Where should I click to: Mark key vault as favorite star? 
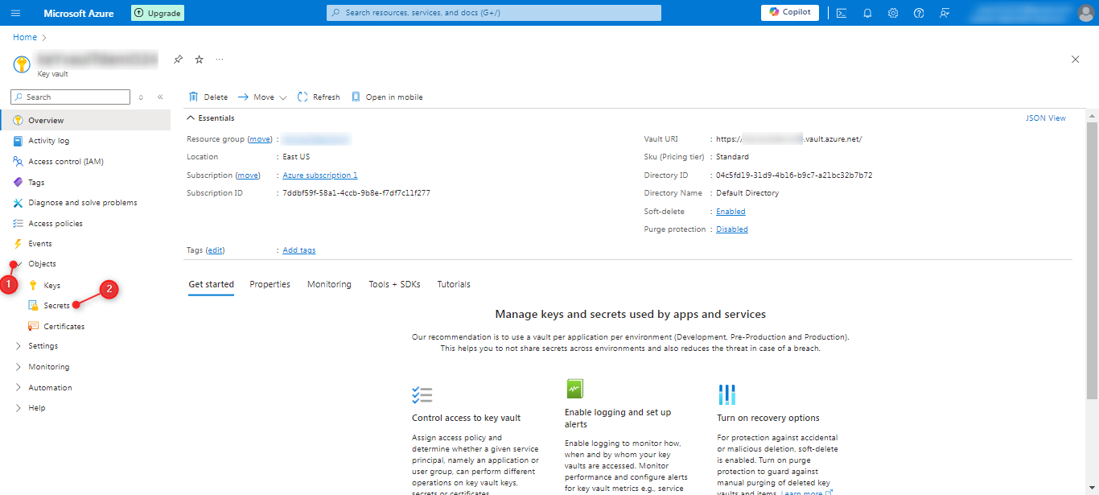(x=199, y=60)
